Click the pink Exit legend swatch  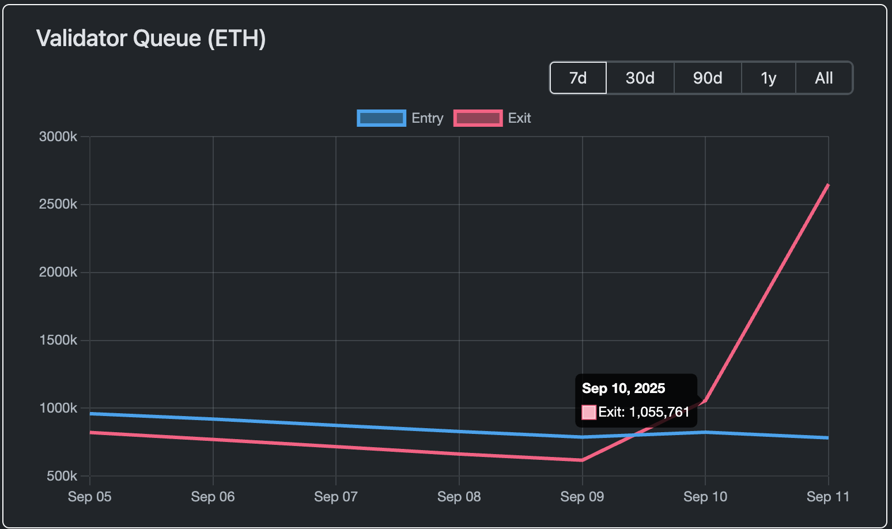click(x=478, y=118)
